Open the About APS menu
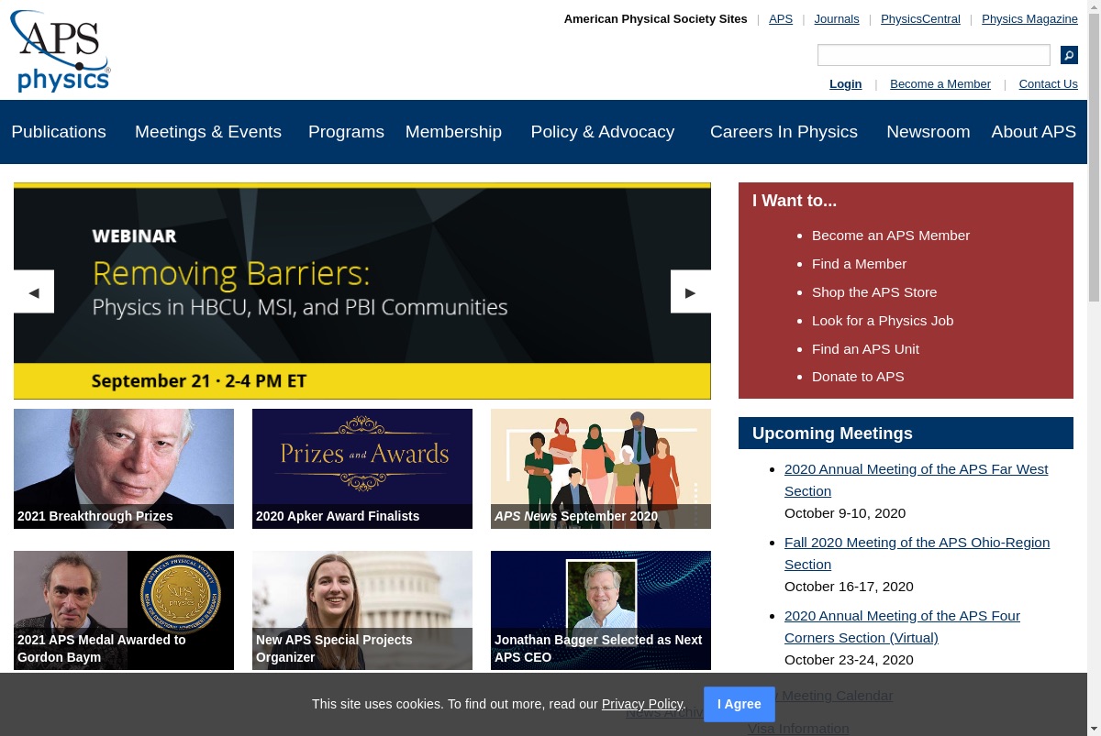This screenshot has width=1101, height=736. tap(1033, 132)
